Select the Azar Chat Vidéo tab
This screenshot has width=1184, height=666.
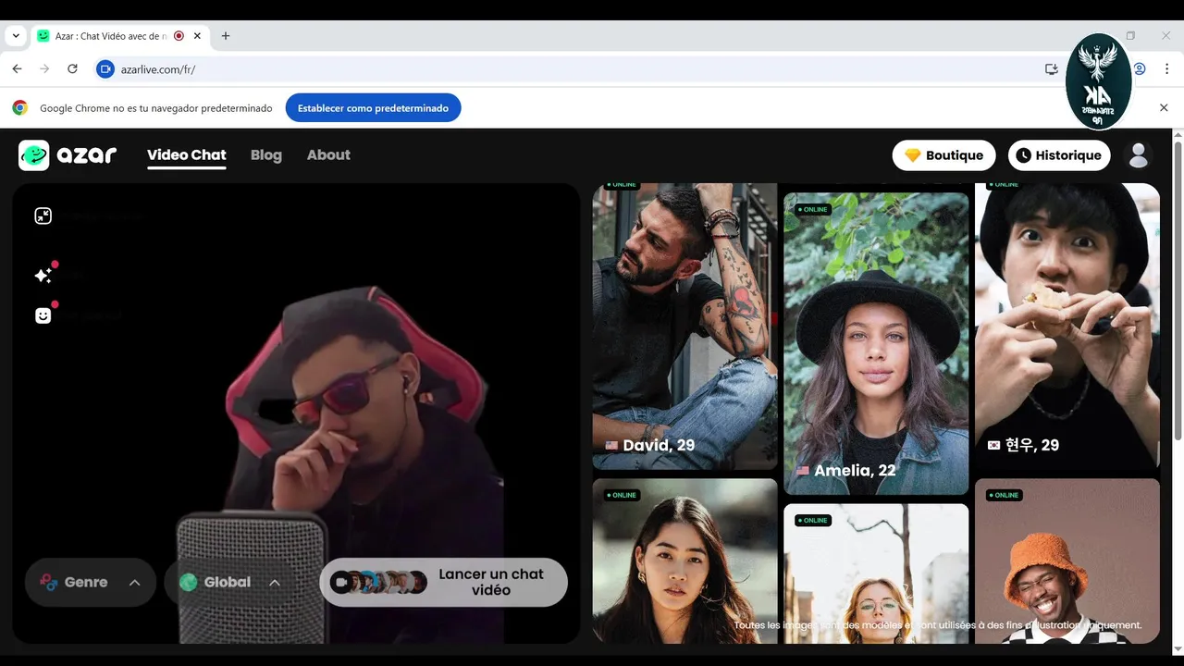(x=118, y=36)
